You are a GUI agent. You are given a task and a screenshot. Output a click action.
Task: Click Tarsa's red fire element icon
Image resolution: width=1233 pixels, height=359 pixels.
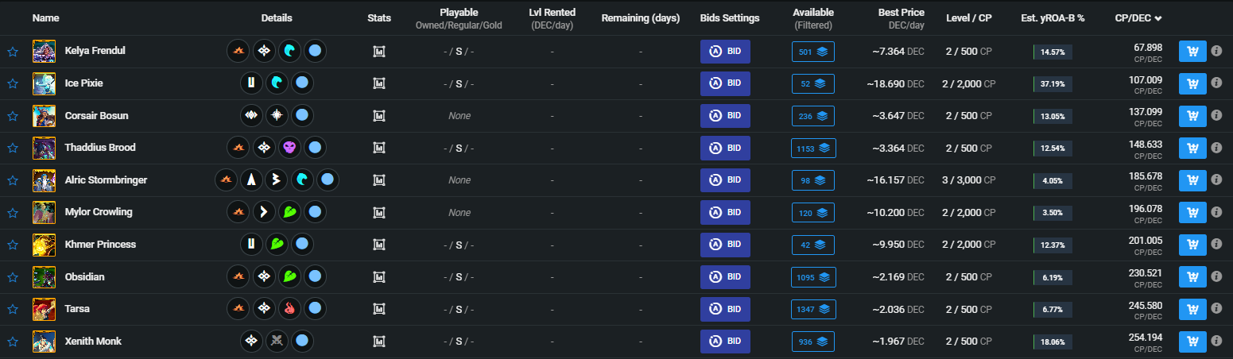tap(290, 309)
